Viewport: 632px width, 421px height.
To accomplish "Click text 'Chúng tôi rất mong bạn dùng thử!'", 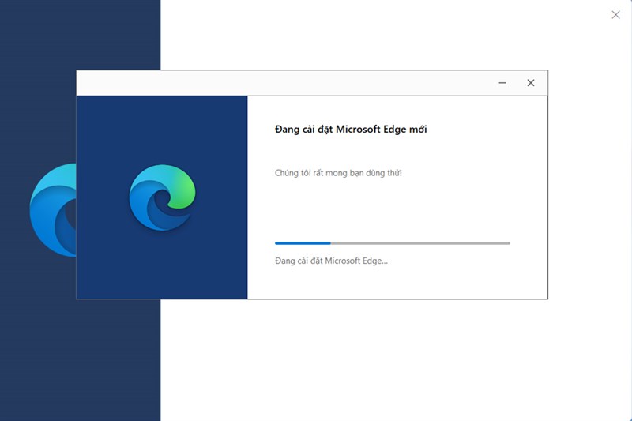I will pyautogui.click(x=338, y=173).
